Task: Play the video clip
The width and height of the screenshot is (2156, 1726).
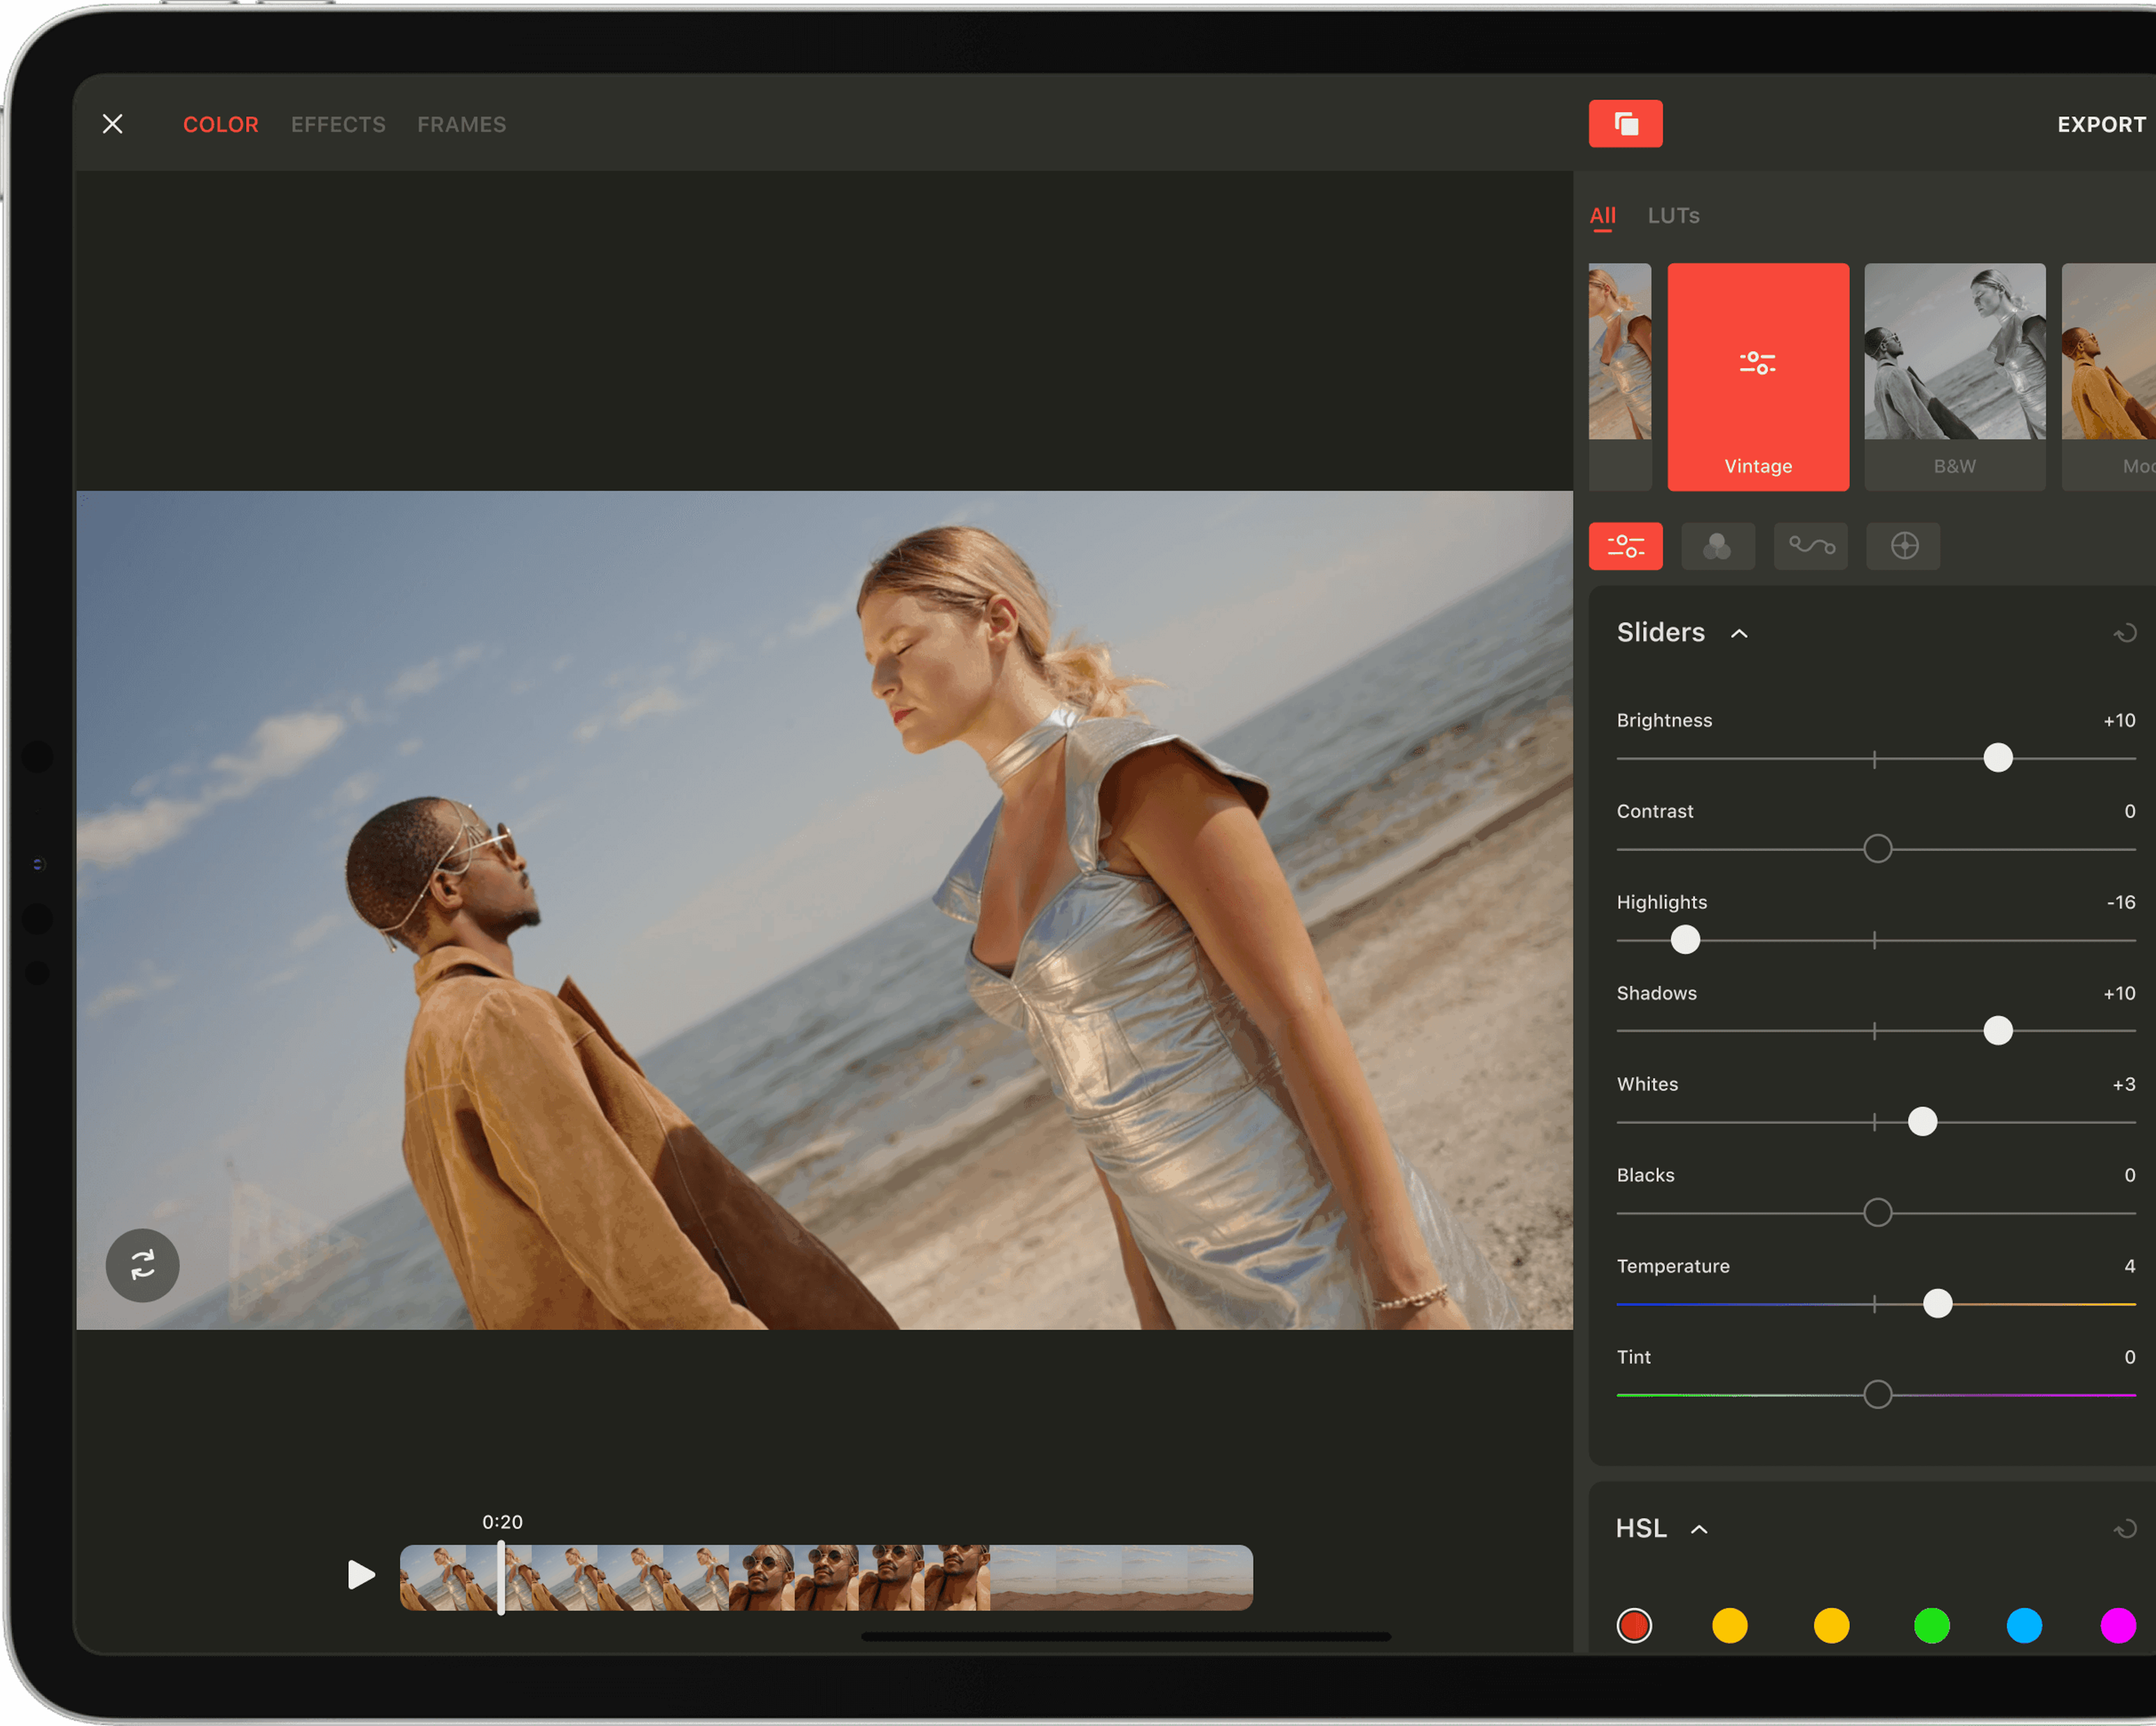Action: (361, 1575)
